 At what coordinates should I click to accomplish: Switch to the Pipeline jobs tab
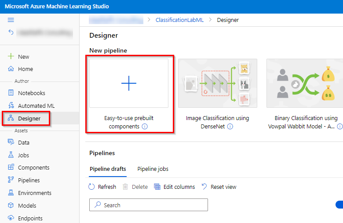pos(153,169)
